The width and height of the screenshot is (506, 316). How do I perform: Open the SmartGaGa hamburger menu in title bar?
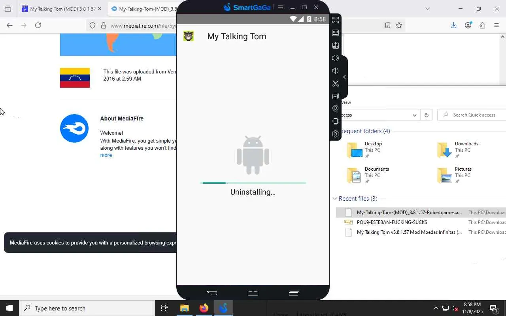click(x=281, y=8)
